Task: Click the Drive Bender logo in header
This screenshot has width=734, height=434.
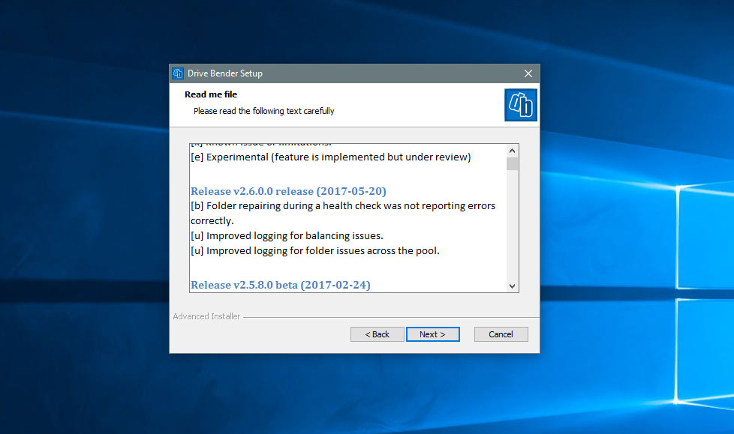Action: (x=521, y=105)
